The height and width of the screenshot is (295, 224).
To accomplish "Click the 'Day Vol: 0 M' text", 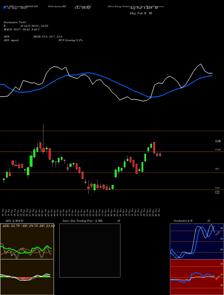I will tap(141, 13).
